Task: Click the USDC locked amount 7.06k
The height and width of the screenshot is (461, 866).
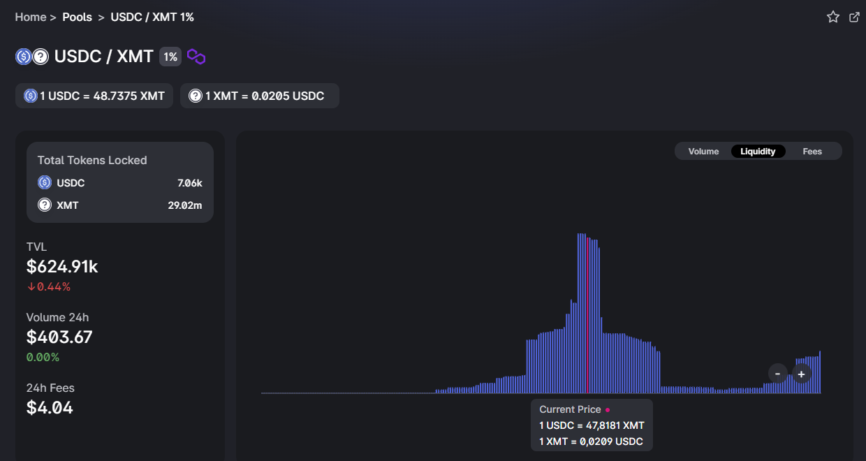Action: pyautogui.click(x=190, y=183)
